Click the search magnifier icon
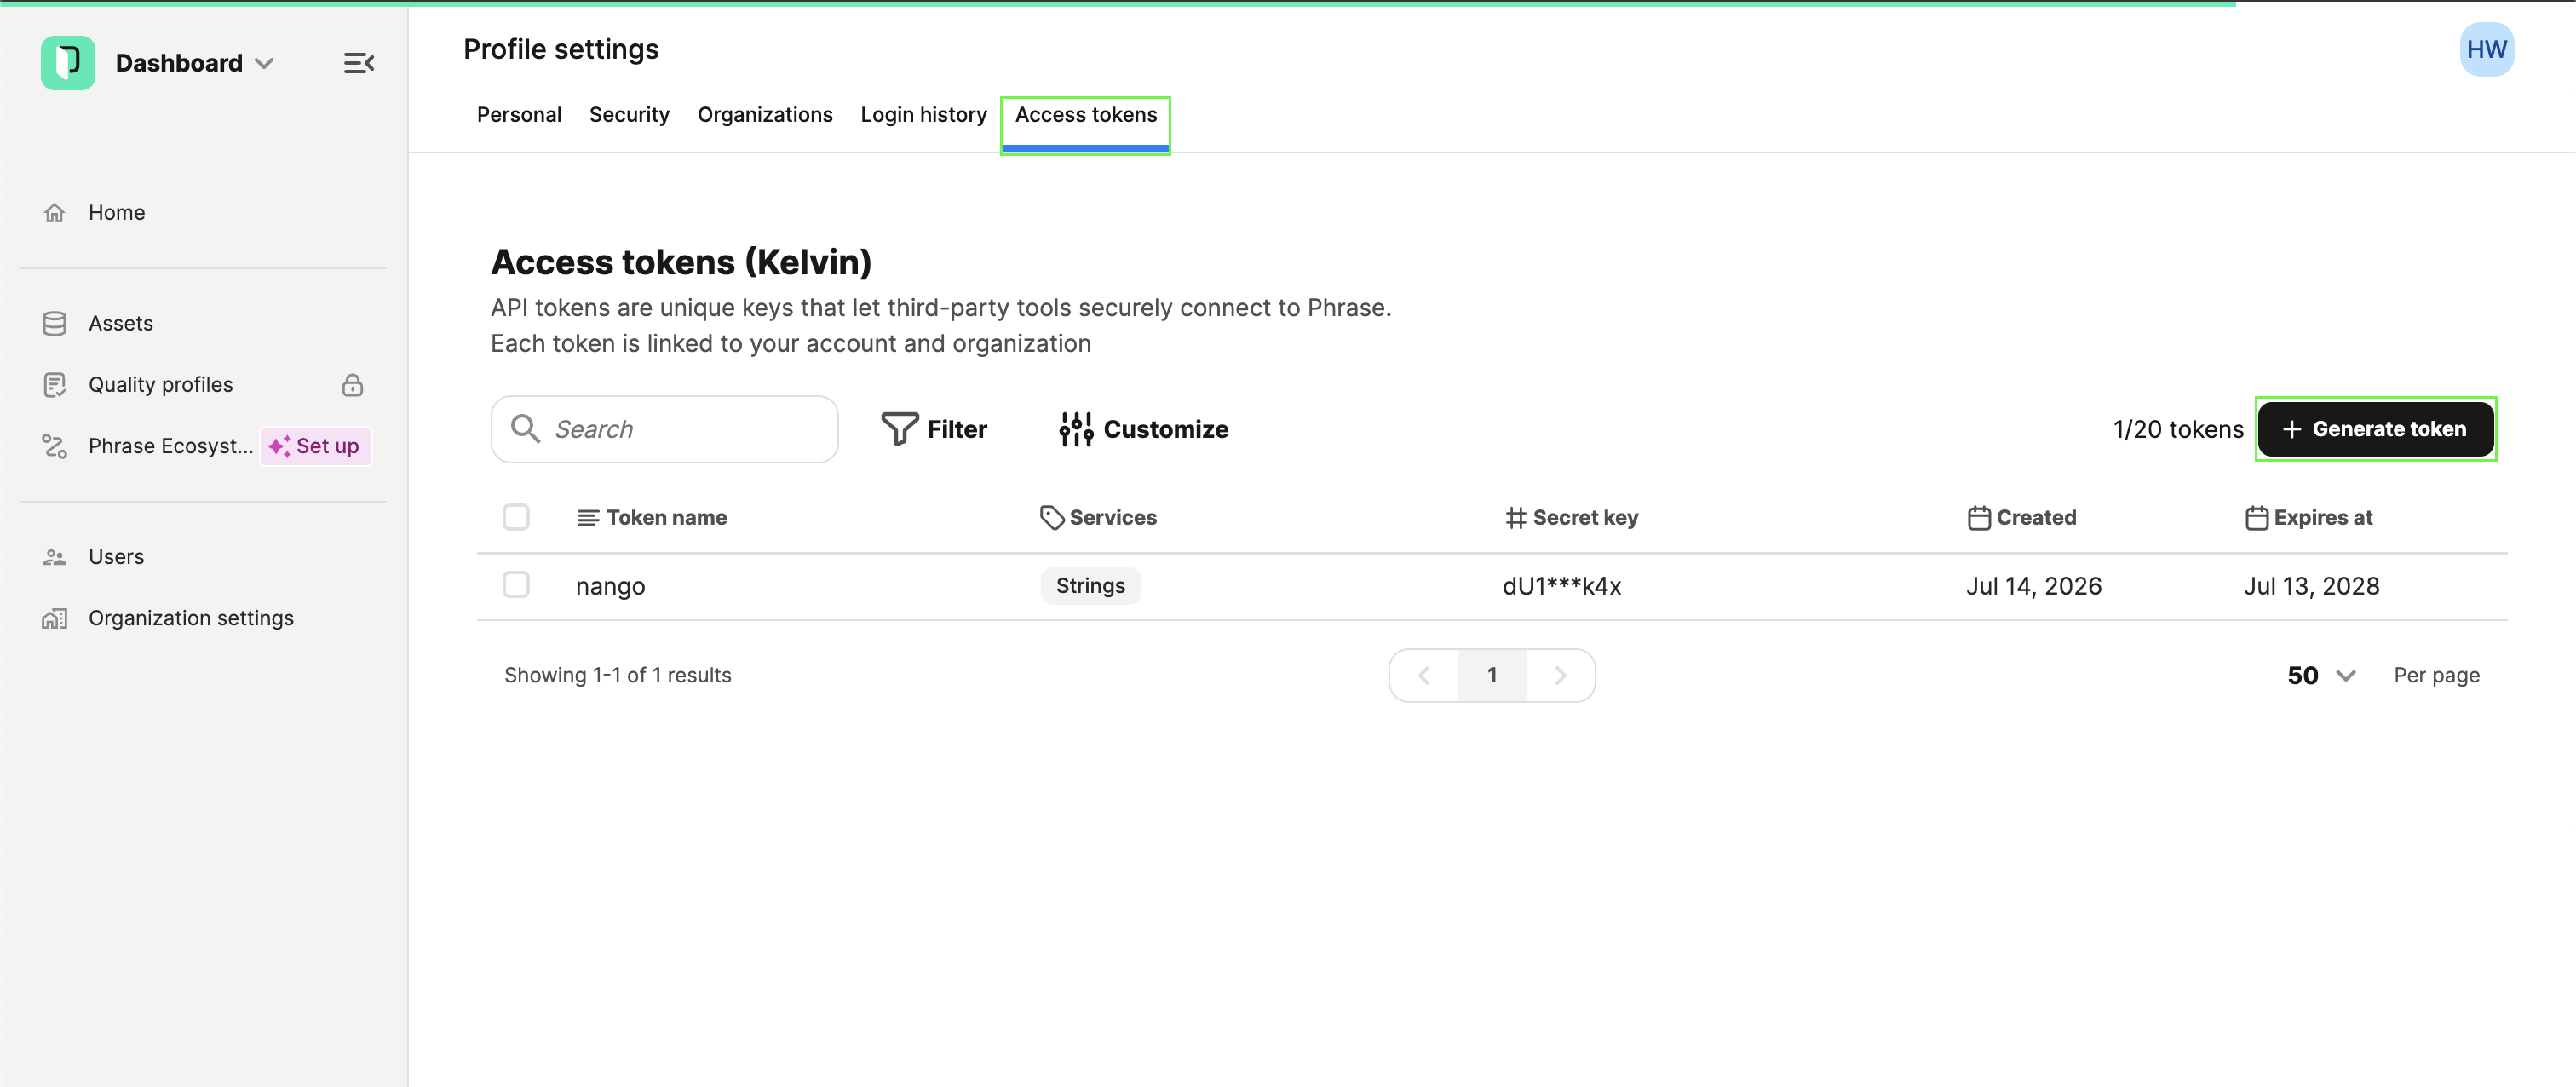This screenshot has height=1087, width=2576. 525,429
